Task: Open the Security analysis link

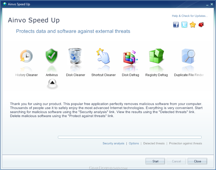Action: tap(113, 144)
